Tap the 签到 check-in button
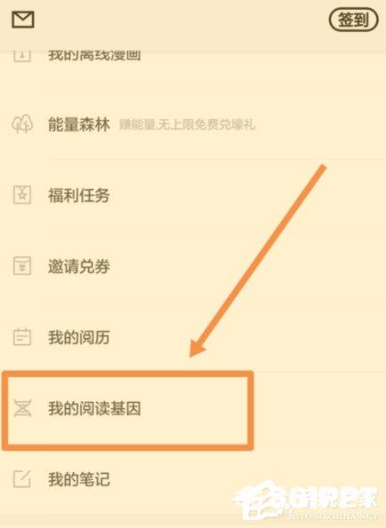This screenshot has height=528, width=386. pyautogui.click(x=353, y=20)
